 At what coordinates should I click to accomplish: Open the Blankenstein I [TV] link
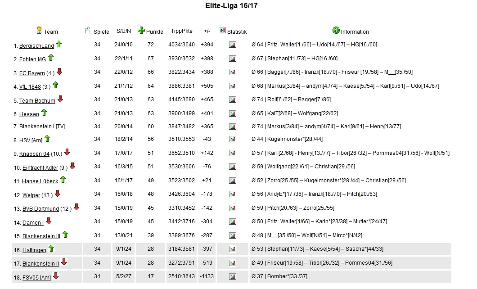(42, 126)
